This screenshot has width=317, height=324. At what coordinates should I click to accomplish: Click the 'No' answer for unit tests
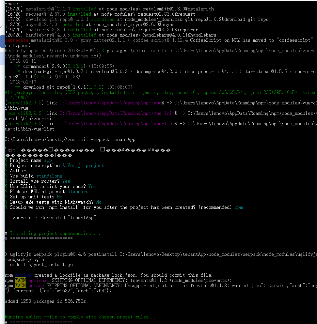[59, 197]
